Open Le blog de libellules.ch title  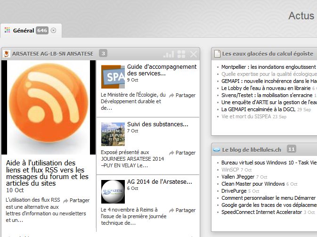click(252, 150)
